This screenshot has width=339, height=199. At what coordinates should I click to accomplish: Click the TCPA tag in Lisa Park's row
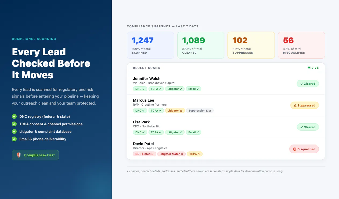tap(156, 132)
